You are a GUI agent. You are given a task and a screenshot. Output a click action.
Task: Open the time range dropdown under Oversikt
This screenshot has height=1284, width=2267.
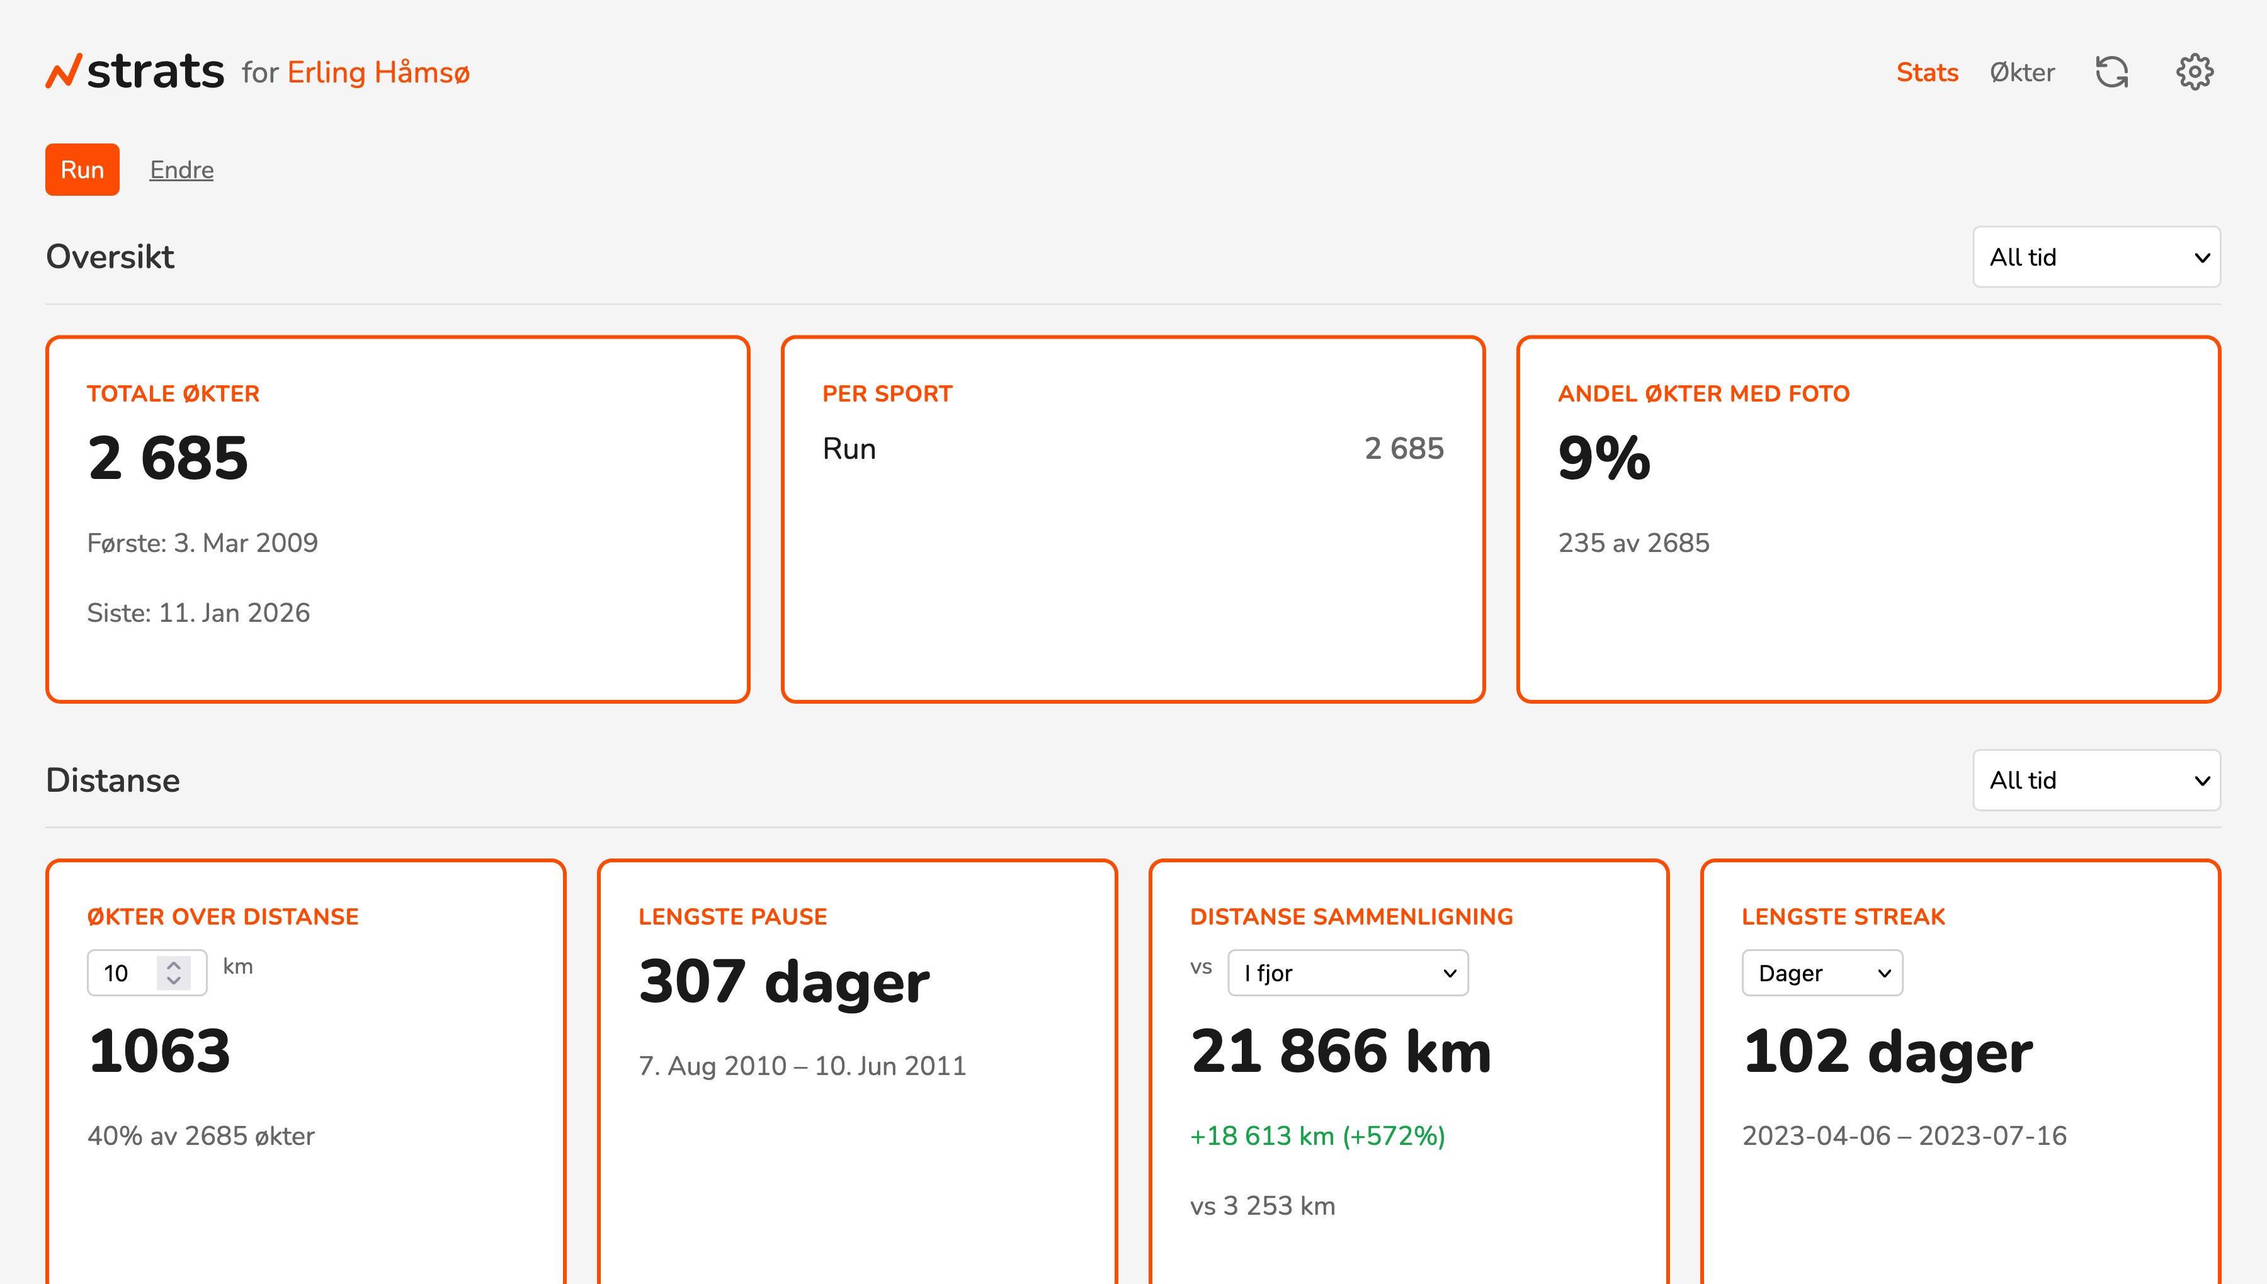[x=2097, y=257]
